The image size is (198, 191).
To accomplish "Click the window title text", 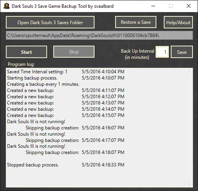I will point(63,6).
